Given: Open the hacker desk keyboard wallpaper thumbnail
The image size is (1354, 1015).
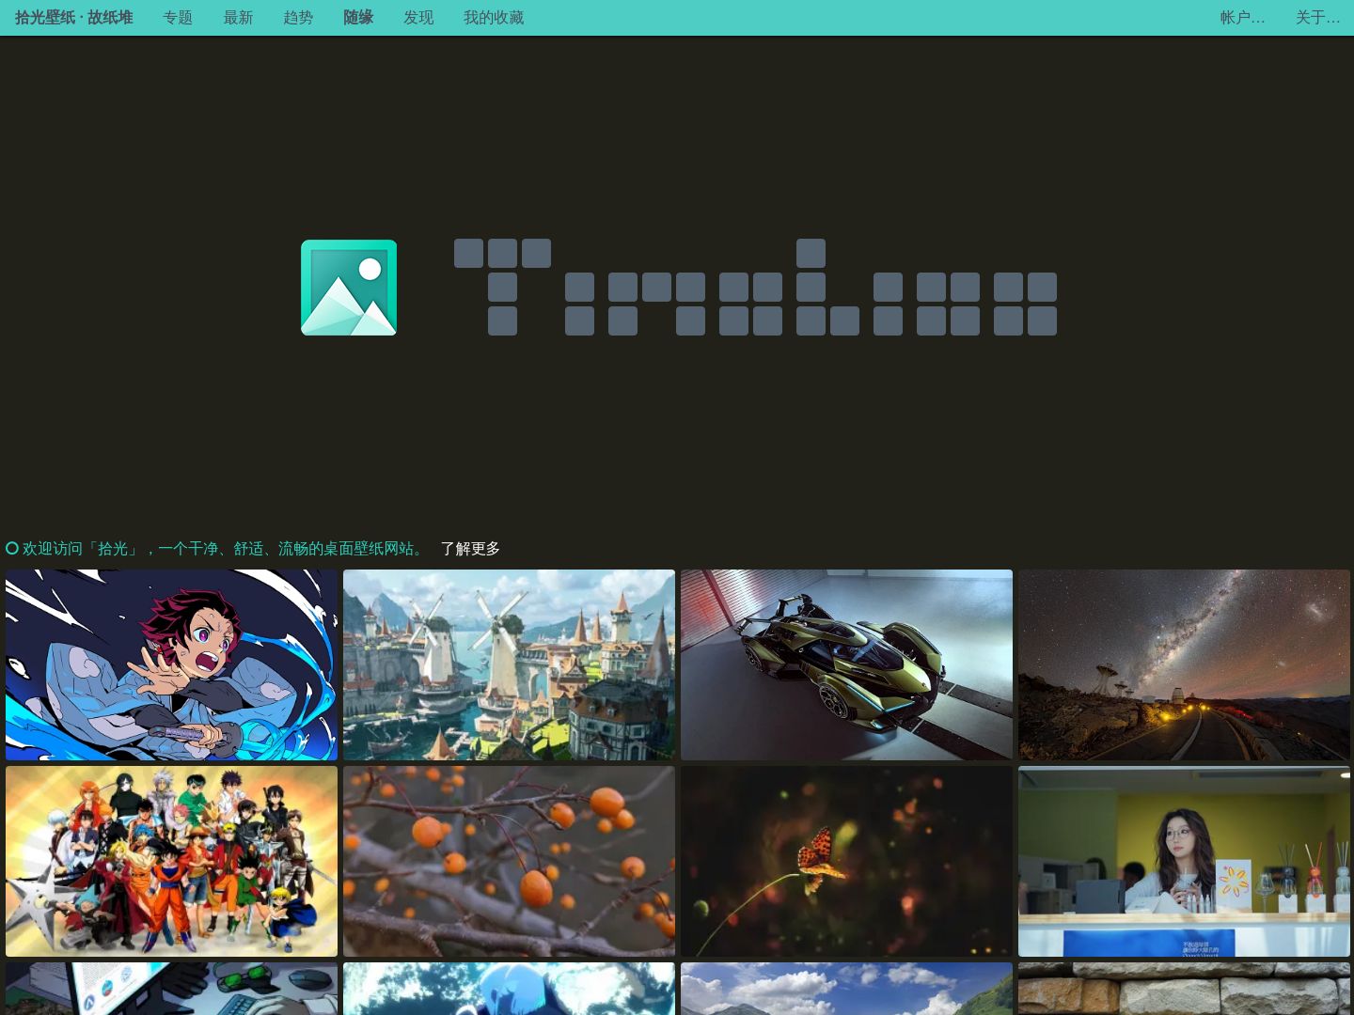Looking at the screenshot, I should click(x=171, y=989).
